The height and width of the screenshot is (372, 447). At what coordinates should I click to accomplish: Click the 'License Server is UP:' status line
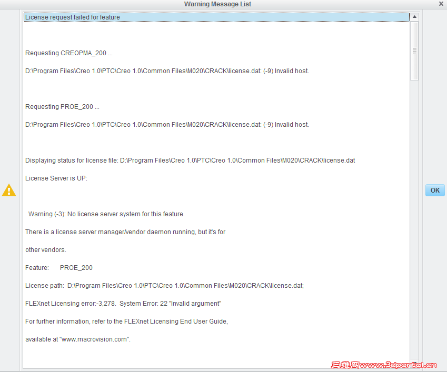click(x=58, y=178)
